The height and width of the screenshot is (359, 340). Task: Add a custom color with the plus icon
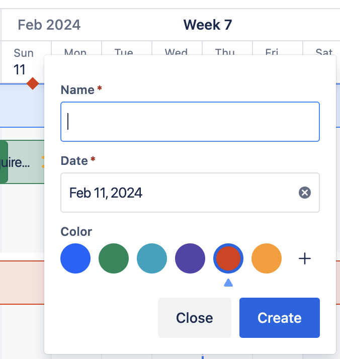pos(305,258)
